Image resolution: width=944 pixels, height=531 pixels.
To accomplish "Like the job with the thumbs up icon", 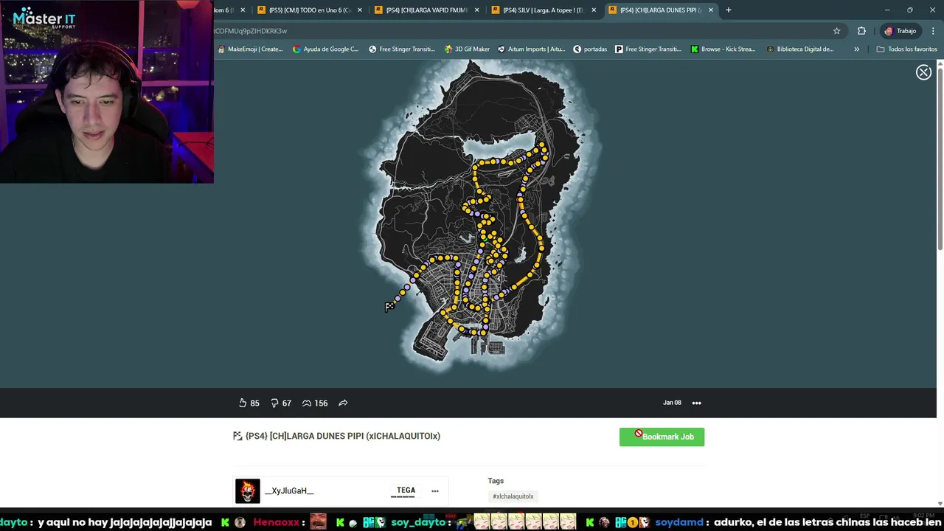I will click(243, 403).
